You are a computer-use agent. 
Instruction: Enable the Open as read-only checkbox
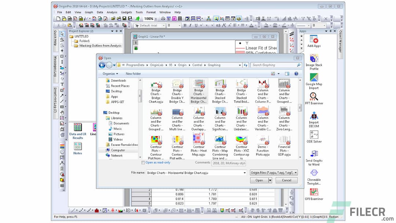143,162
